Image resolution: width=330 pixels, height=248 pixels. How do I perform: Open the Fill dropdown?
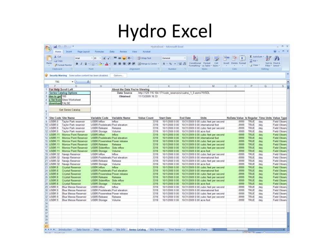point(254,61)
